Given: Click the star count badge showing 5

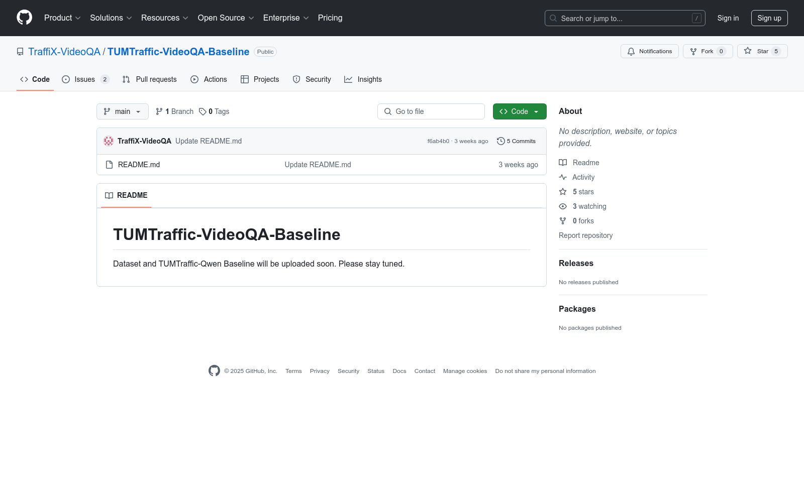Looking at the screenshot, I should click(x=776, y=51).
